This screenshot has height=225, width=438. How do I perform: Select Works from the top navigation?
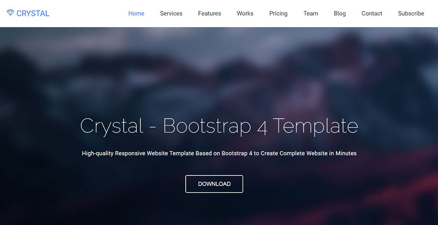coord(245,14)
